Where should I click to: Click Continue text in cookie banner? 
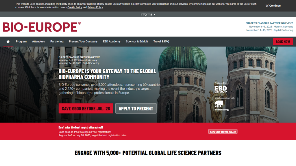[x=275, y=6]
